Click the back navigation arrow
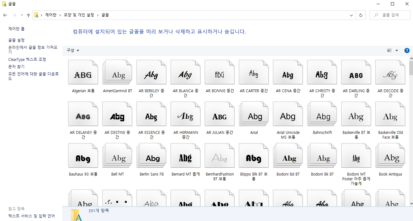 click(x=5, y=15)
